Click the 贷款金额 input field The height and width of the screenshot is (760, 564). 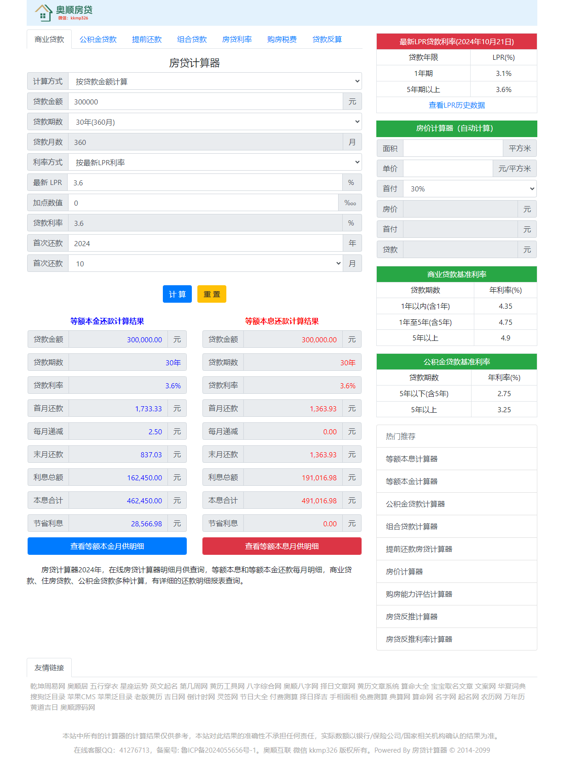click(x=205, y=102)
